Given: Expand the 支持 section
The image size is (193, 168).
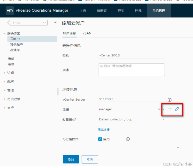Looking at the screenshot, I should click(4, 108).
